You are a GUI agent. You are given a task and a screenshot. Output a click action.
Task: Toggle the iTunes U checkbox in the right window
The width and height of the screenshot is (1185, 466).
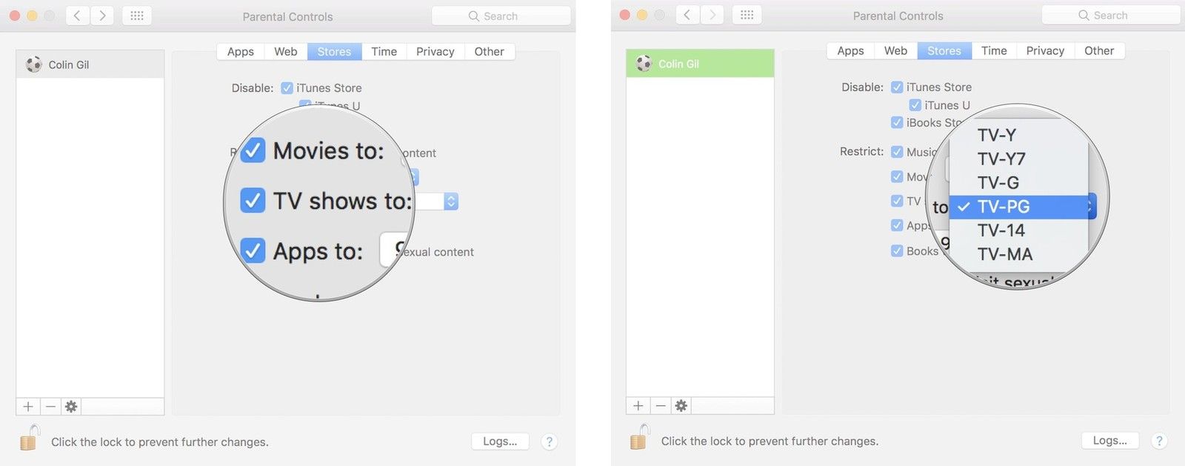coord(915,105)
